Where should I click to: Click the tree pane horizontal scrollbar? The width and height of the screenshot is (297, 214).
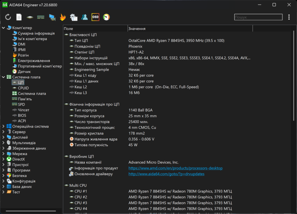(x=31, y=211)
